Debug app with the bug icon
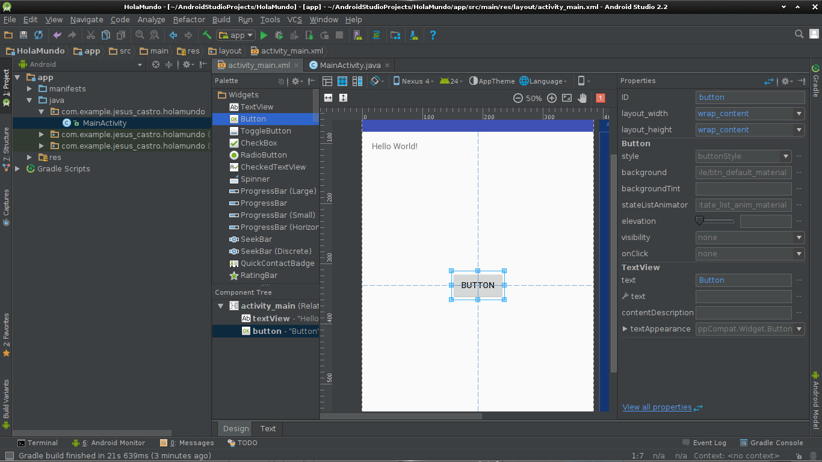 coord(279,35)
